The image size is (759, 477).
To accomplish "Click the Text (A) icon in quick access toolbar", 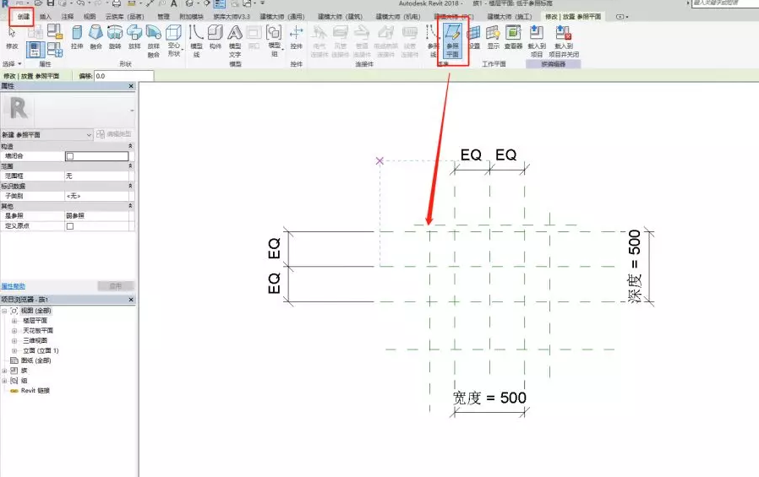I will coord(174,3).
